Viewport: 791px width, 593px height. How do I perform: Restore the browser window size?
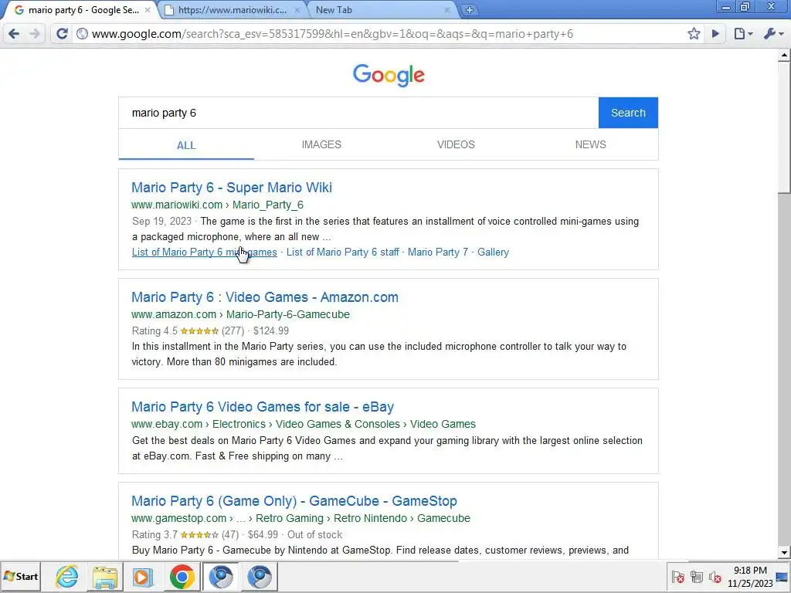coord(745,7)
